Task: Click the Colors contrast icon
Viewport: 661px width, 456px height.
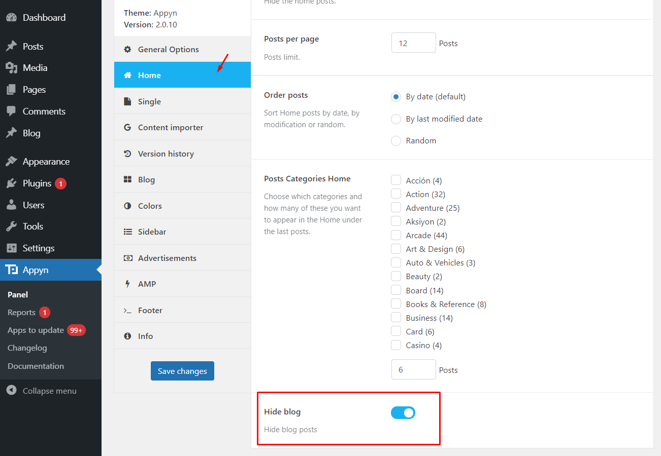Action: point(128,206)
